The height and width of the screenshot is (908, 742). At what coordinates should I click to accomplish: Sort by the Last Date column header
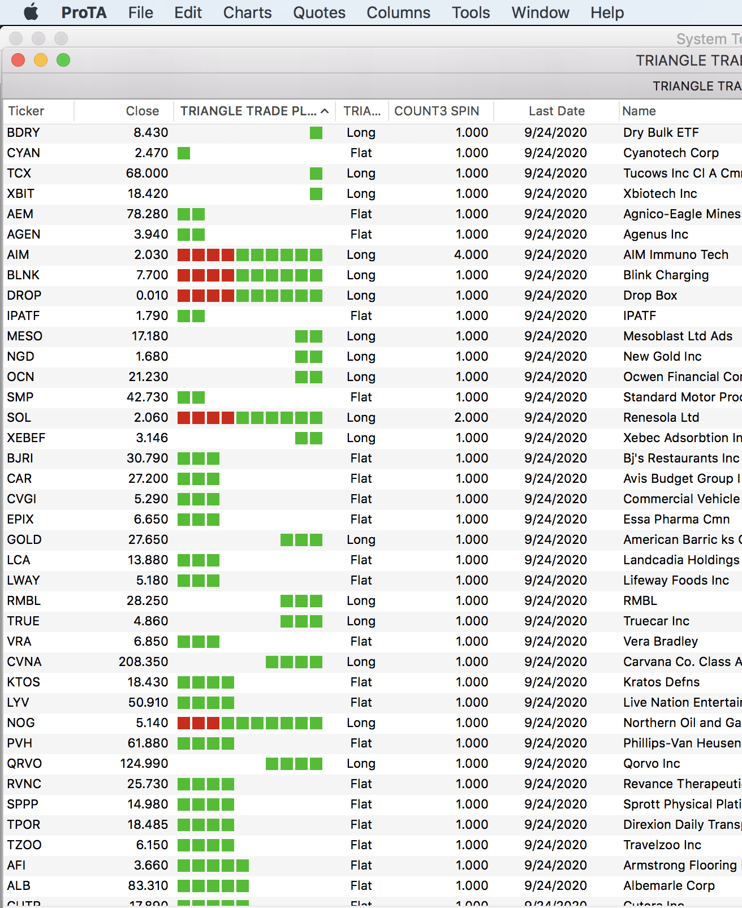[x=556, y=111]
